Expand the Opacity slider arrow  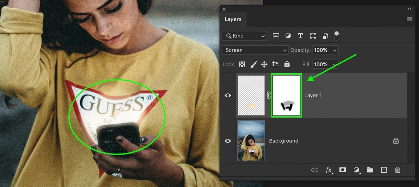[335, 50]
